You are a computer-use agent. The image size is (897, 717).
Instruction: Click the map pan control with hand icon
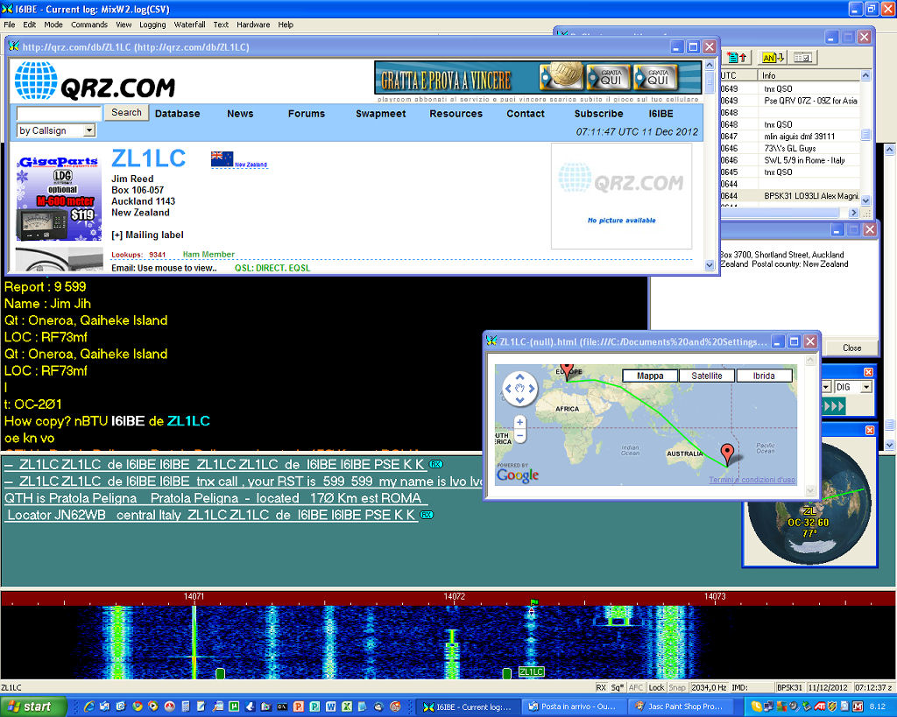point(519,388)
